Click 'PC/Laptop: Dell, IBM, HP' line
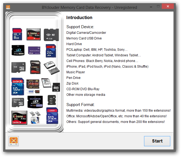181x157 pixels. [97, 50]
